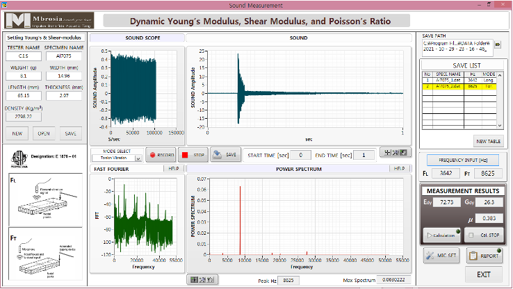The width and height of the screenshot is (513, 289).
Task: Click the WEIGHT (g) input field
Action: (24, 76)
